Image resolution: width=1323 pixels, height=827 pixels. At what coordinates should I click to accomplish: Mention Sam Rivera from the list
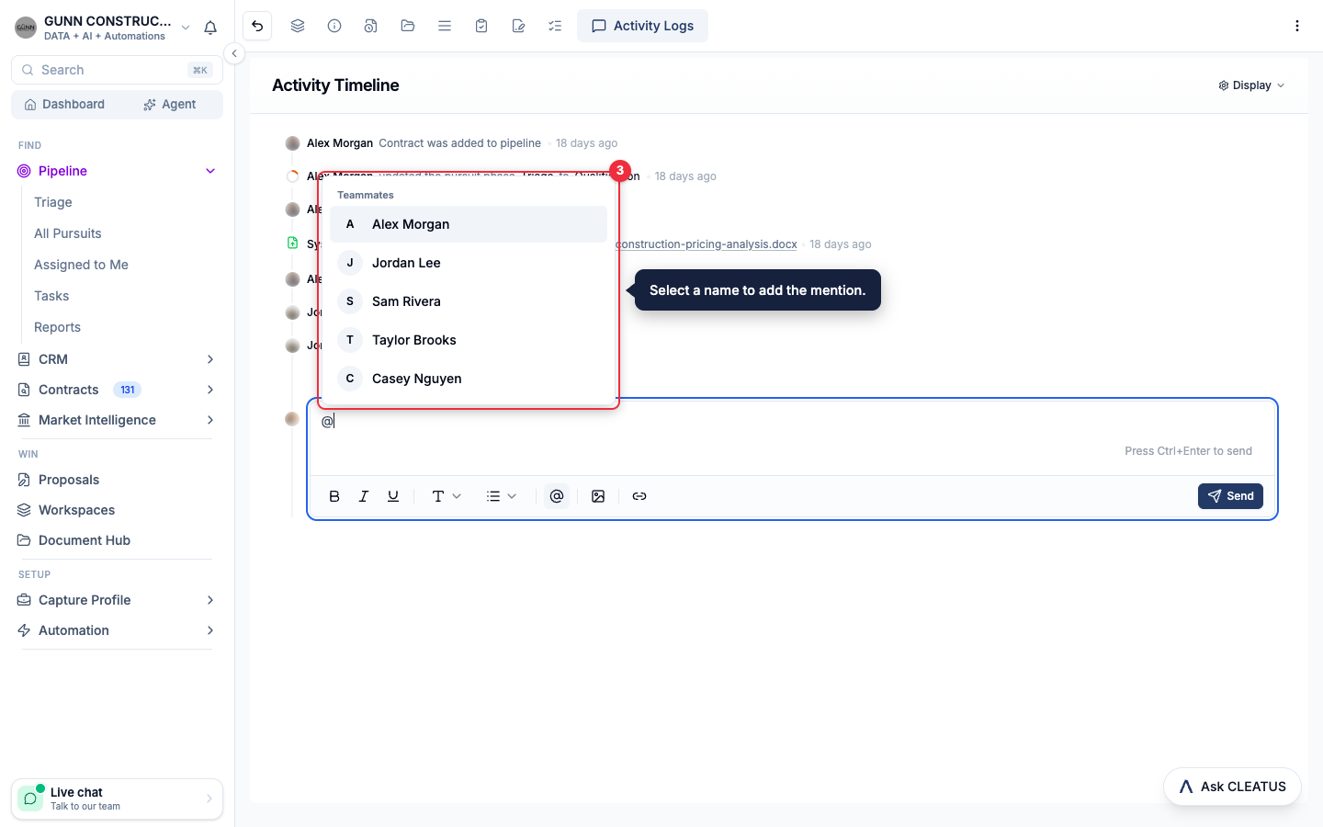coord(469,301)
